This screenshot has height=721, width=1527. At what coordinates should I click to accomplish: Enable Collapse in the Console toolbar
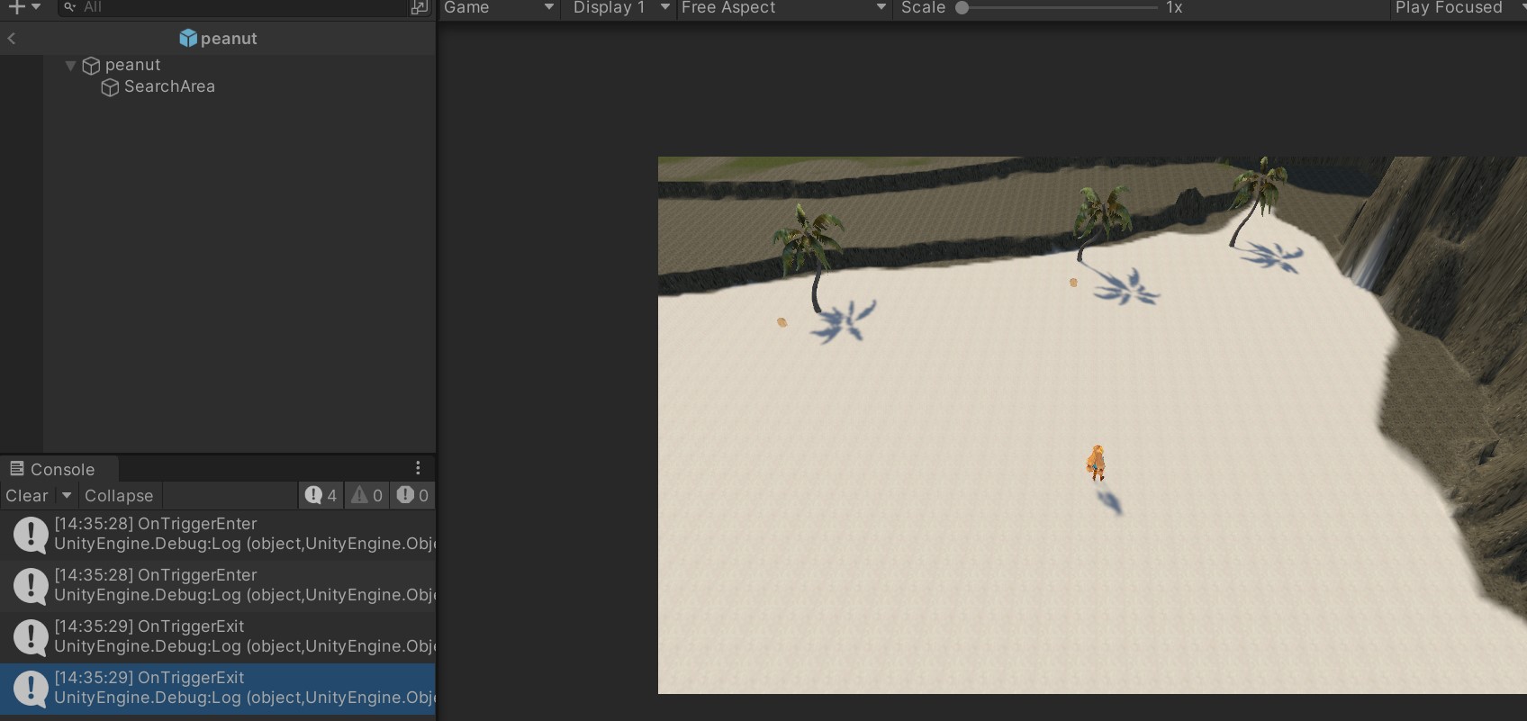(x=119, y=496)
